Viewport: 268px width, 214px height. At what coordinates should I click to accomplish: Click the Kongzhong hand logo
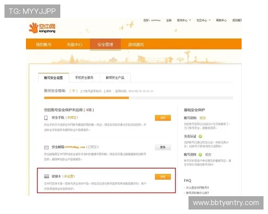[x=42, y=28]
